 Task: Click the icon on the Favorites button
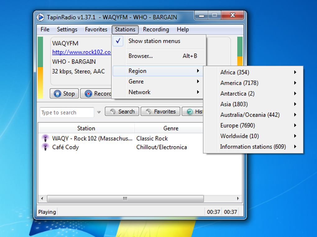(x=149, y=112)
